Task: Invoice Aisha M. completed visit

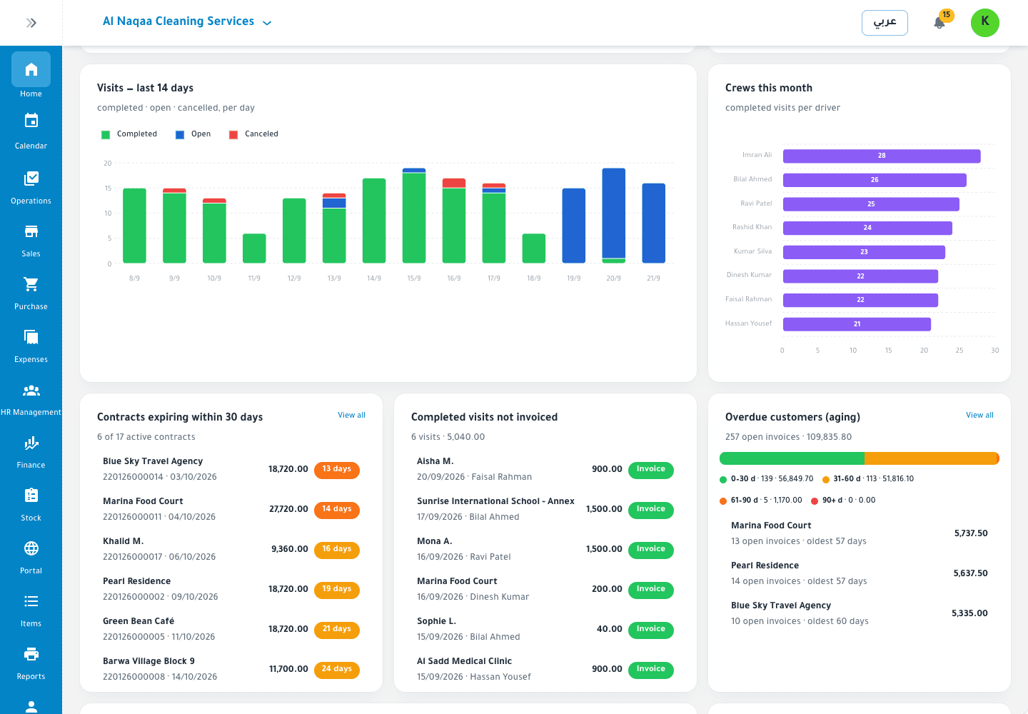Action: pyautogui.click(x=651, y=470)
